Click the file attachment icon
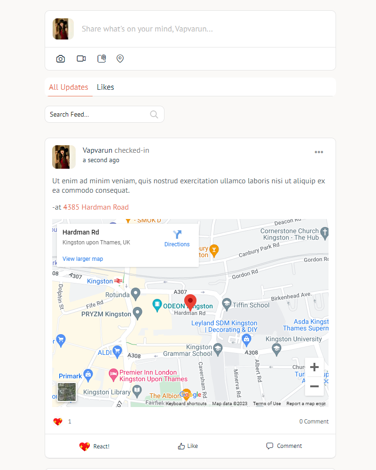Image resolution: width=376 pixels, height=470 pixels. pos(102,59)
